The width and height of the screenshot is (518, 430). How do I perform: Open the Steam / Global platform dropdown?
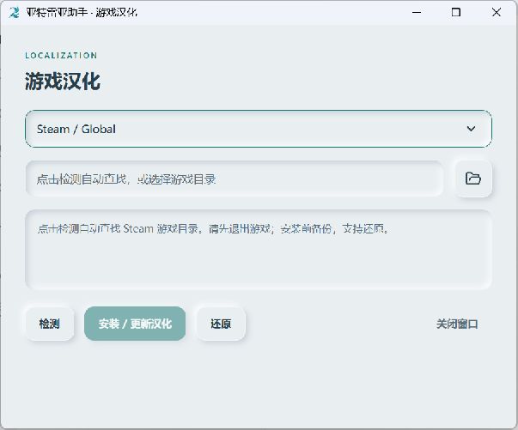(x=259, y=129)
